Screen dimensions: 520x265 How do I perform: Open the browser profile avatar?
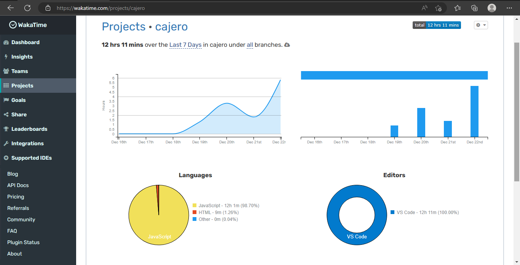coord(492,8)
